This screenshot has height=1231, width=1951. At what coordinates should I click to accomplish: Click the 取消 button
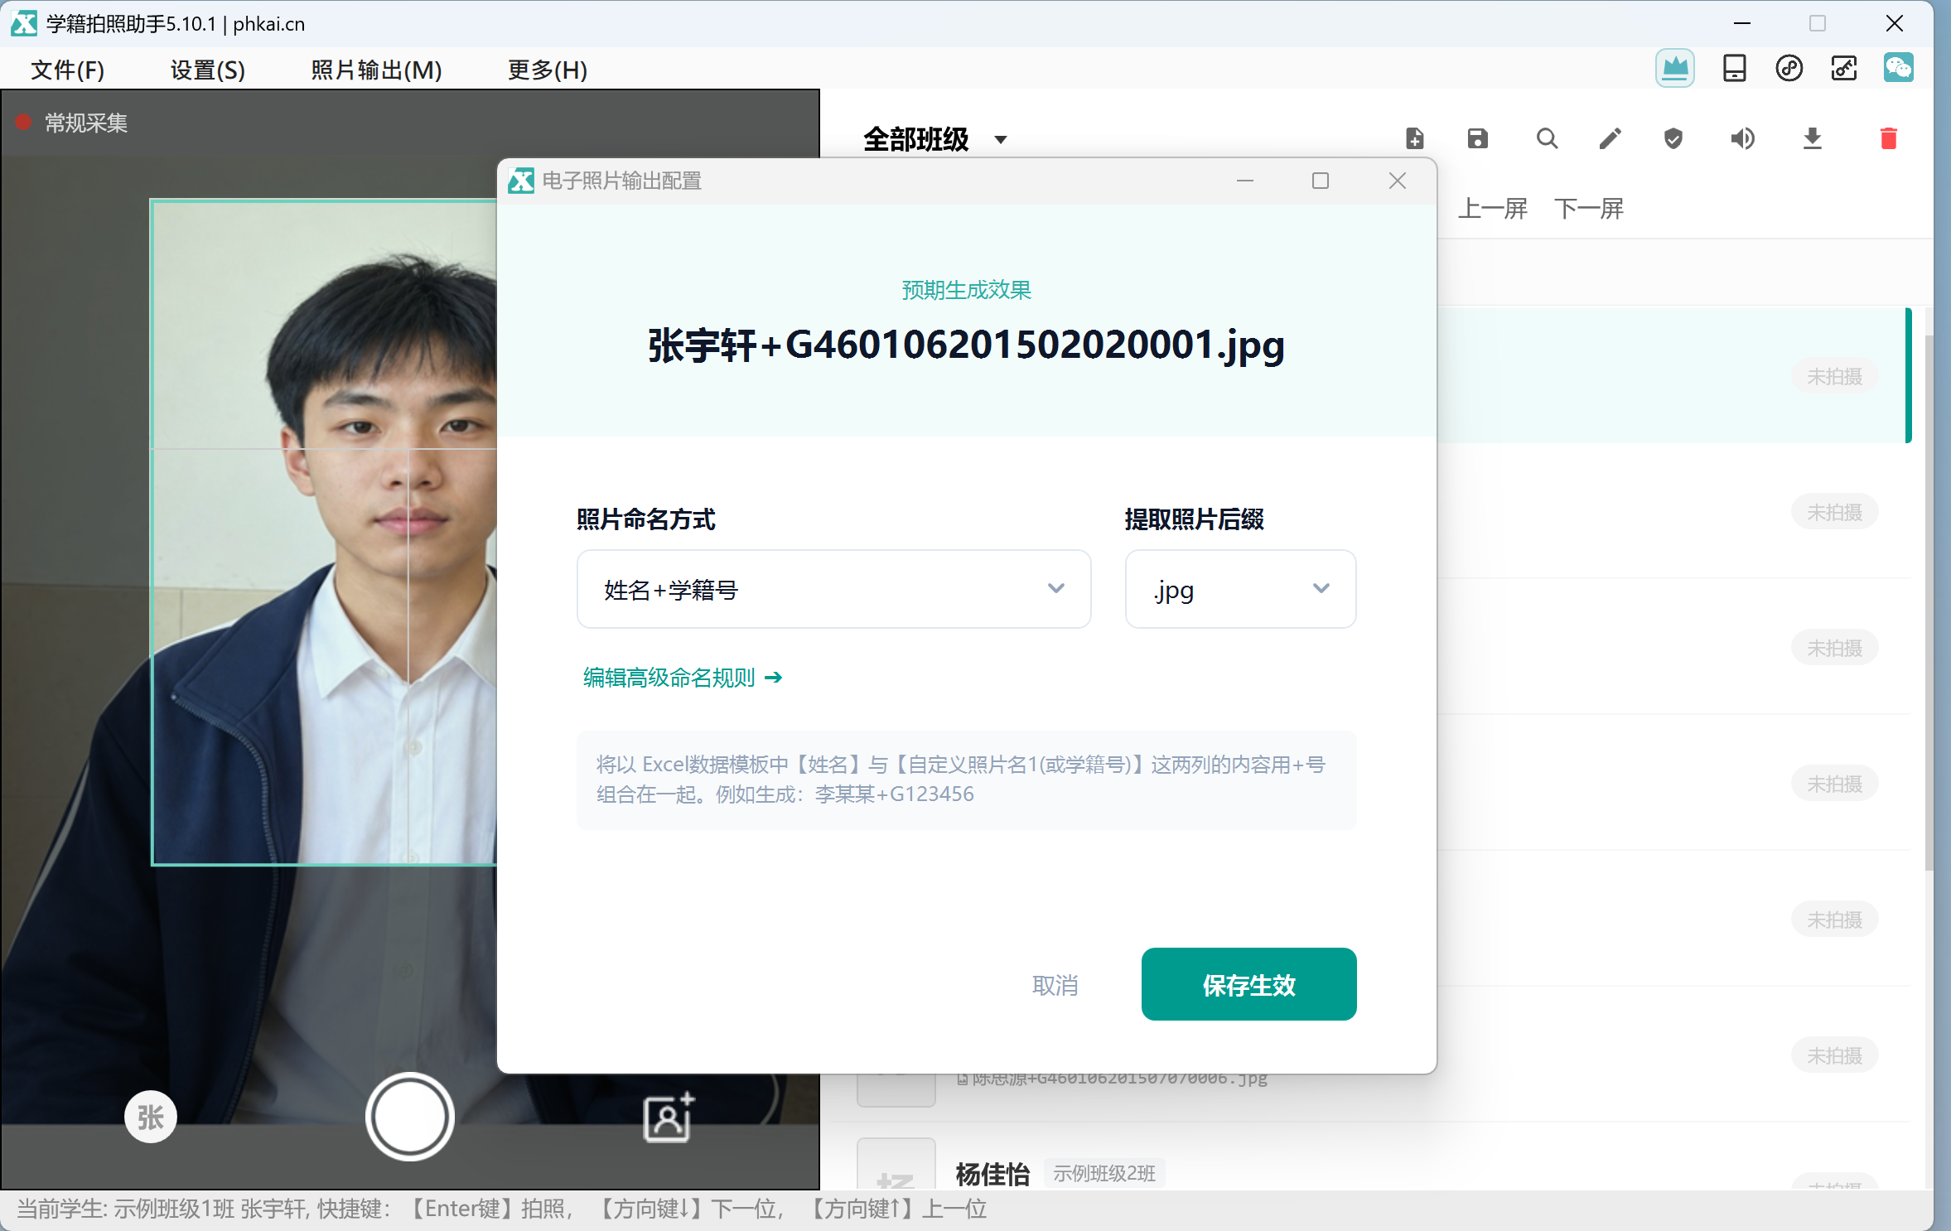(x=1055, y=985)
